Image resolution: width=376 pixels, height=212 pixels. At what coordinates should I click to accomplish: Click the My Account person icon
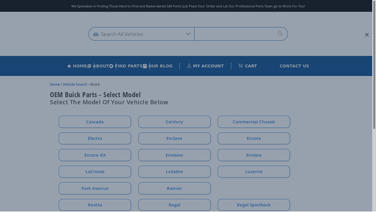click(189, 66)
